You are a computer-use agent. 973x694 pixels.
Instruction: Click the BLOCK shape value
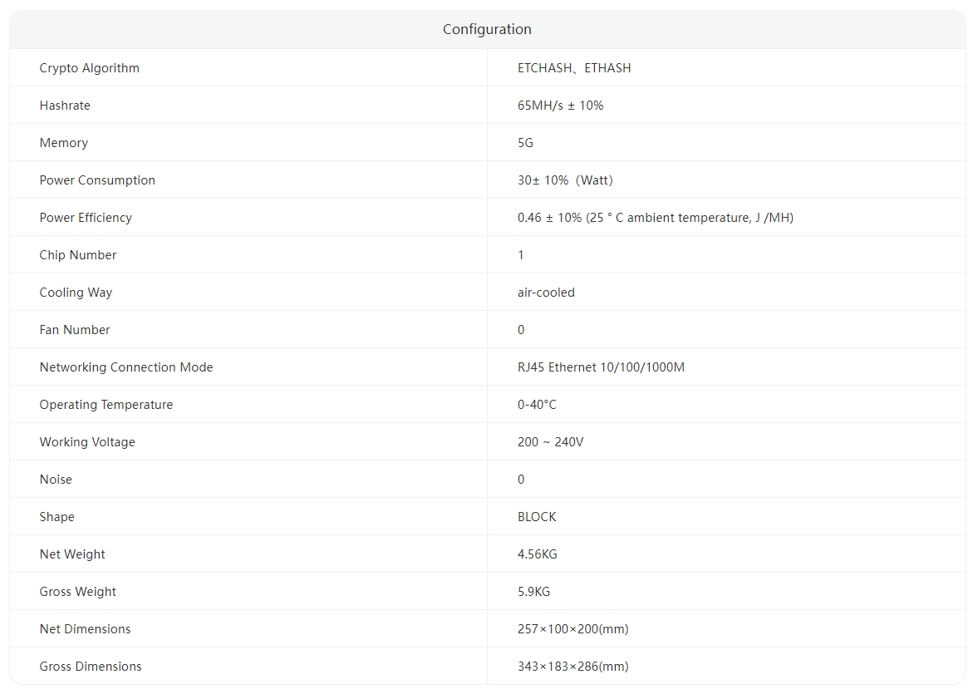(x=537, y=517)
